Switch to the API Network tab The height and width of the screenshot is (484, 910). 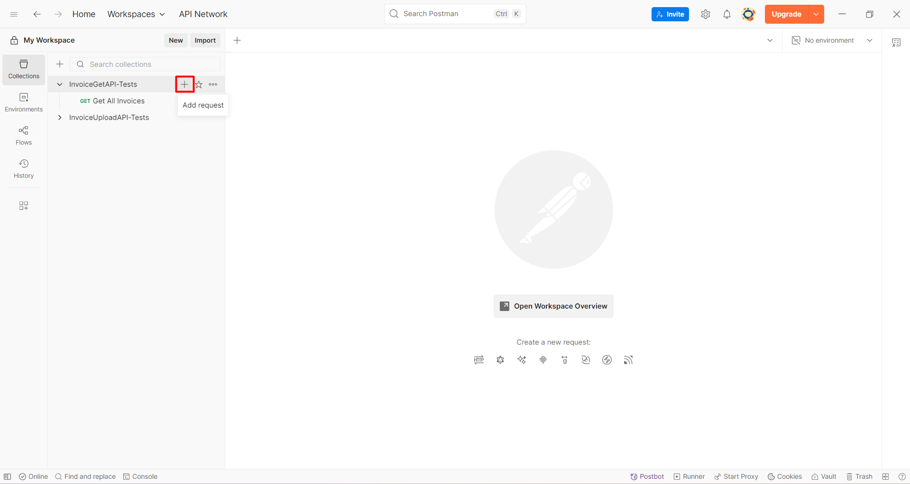[x=203, y=14]
